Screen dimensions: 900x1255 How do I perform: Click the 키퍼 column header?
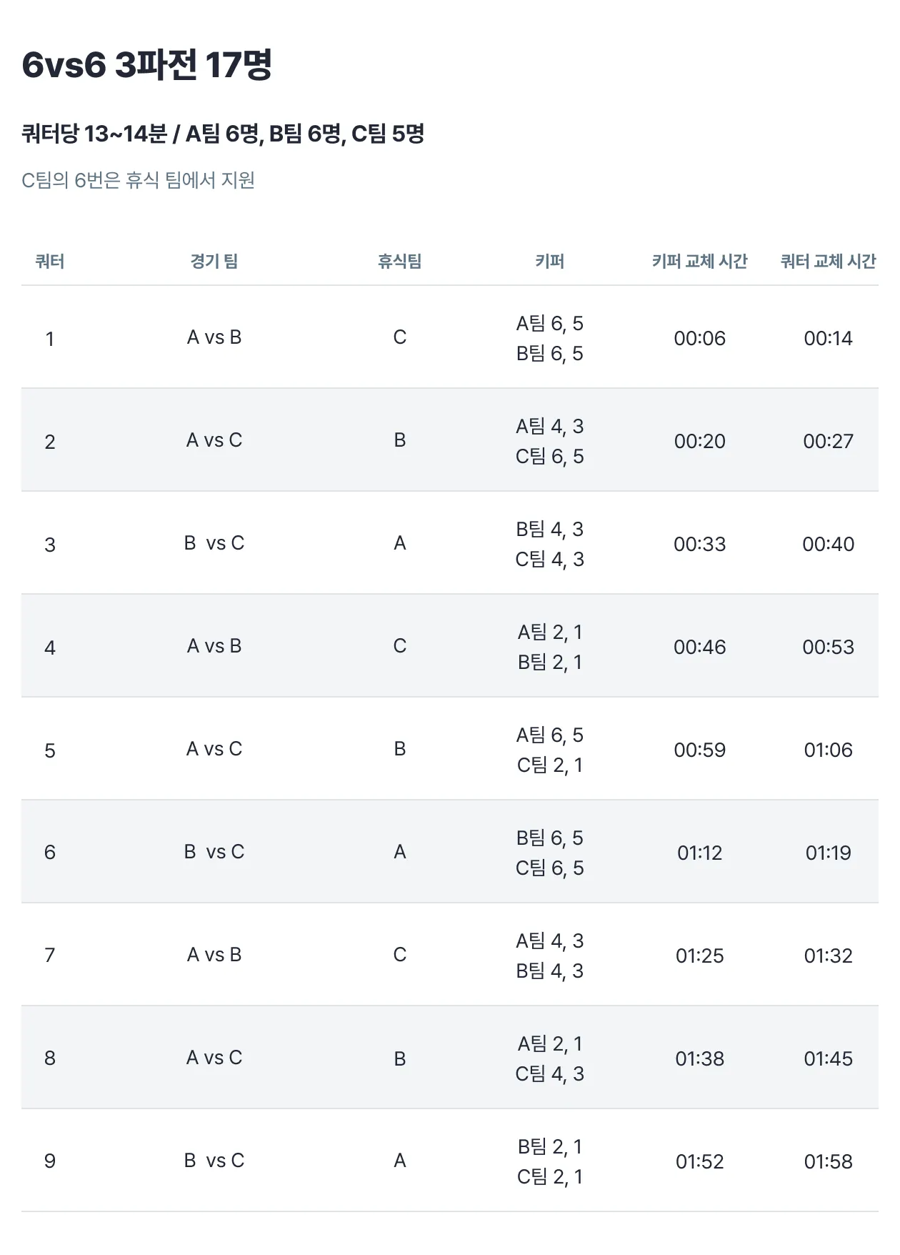tap(550, 262)
